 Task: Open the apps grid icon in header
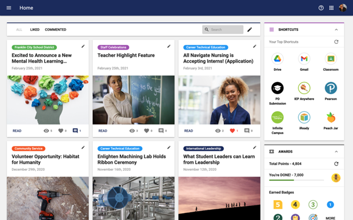click(331, 8)
